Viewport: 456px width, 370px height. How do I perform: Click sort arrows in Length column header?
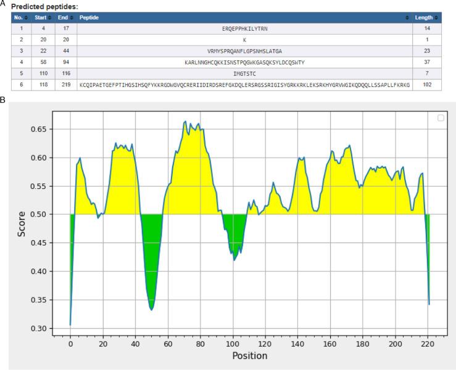(x=437, y=17)
